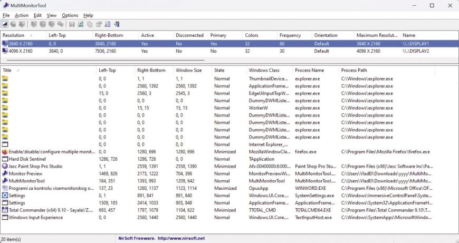Click the Word document icon of the Programi za kontrolu row
Image resolution: width=459 pixels, height=243 pixels.
pos(5,188)
